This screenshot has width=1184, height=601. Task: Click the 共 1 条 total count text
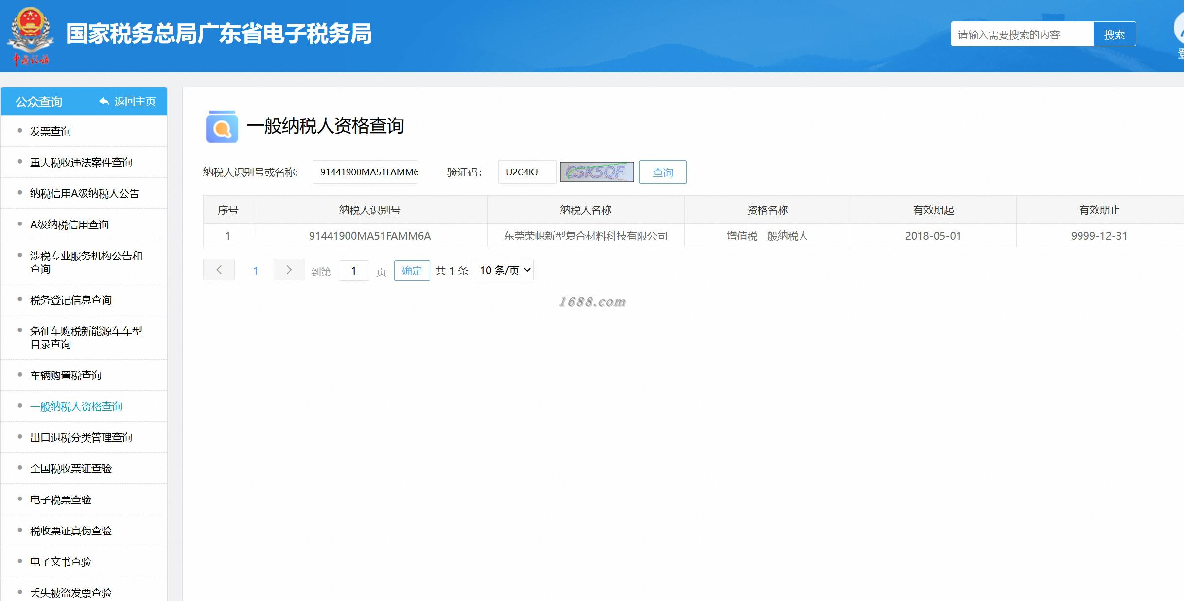(x=452, y=270)
